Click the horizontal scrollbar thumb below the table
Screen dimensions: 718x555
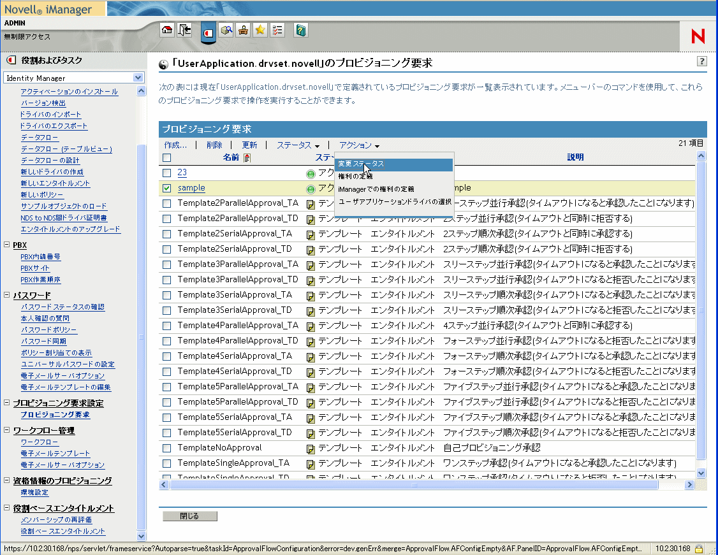(x=413, y=485)
